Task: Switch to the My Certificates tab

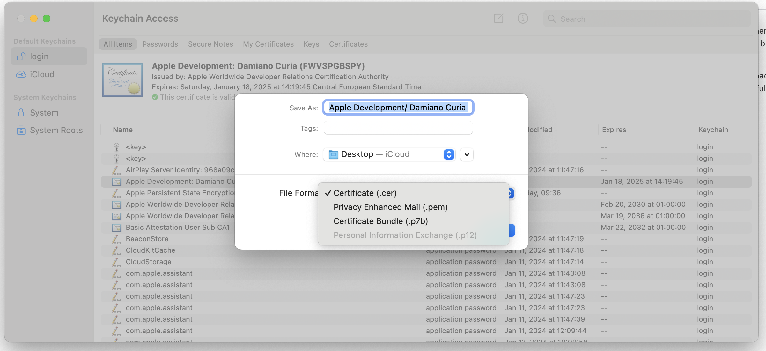Action: point(268,44)
